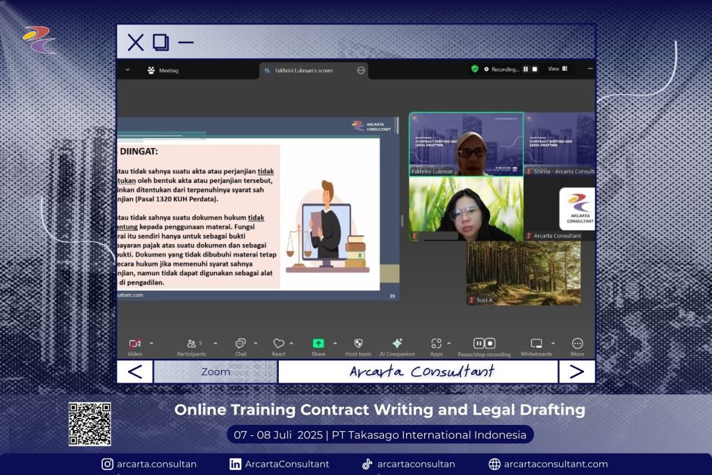712x475 pixels.
Task: Launch the AI Companion
Action: pyautogui.click(x=397, y=344)
